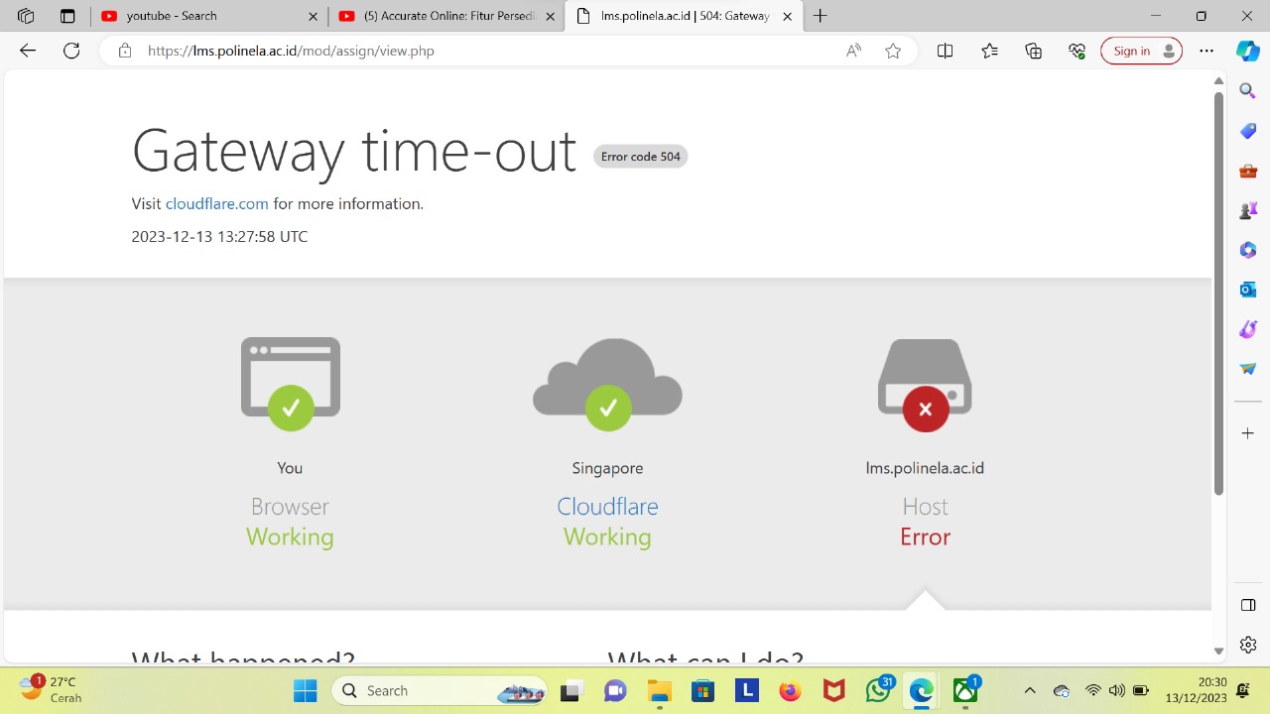Open sidebar Microsoft 365 icon
Image resolution: width=1270 pixels, height=714 pixels.
pyautogui.click(x=1248, y=250)
